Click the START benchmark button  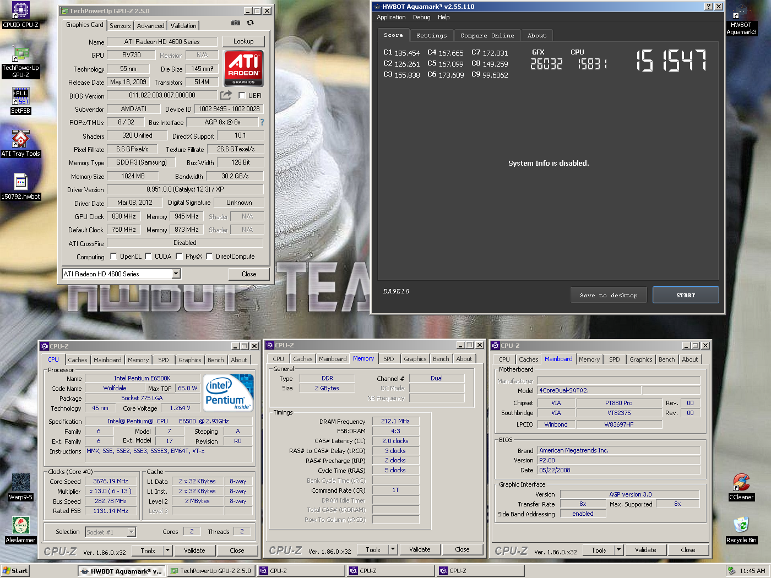click(686, 295)
